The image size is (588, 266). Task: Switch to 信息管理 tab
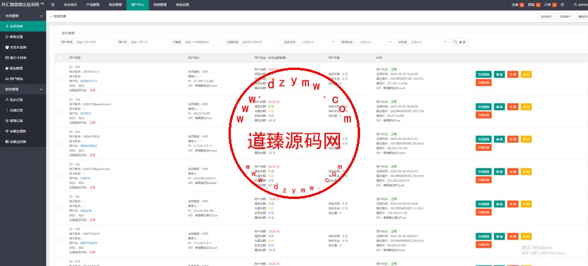point(160,5)
